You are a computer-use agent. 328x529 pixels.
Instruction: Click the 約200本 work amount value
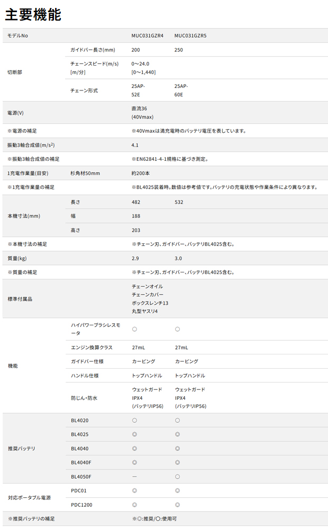click(x=141, y=174)
